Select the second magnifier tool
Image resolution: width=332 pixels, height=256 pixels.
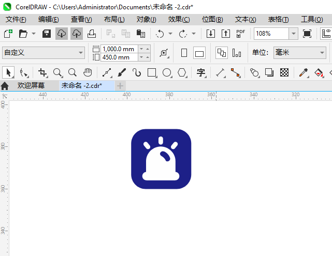point(73,73)
